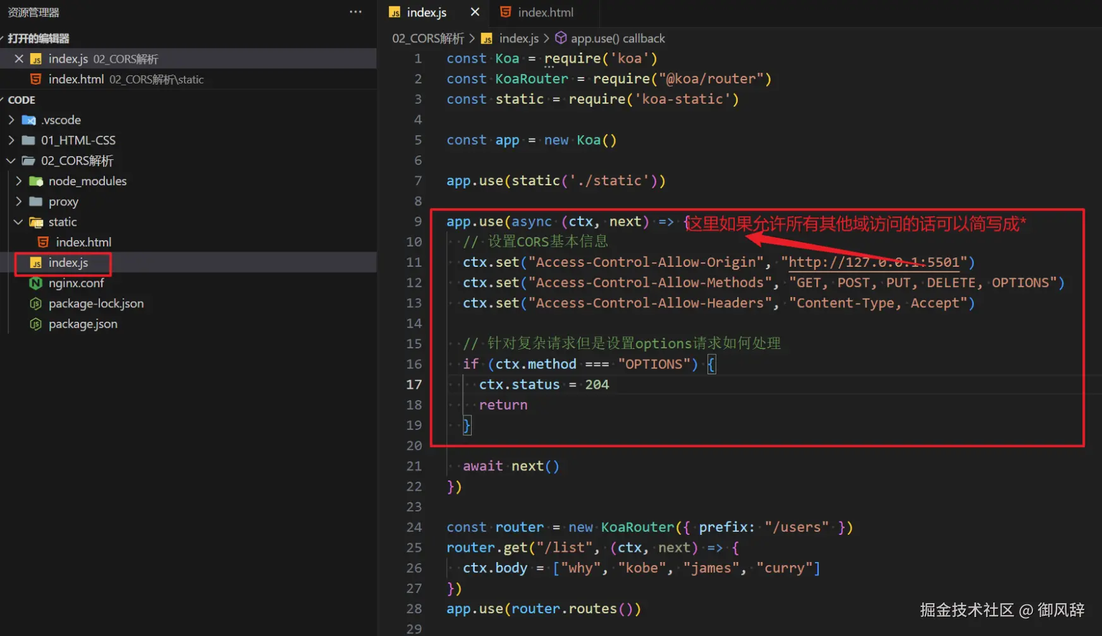1102x636 pixels.
Task: Click "Access-Control-Allow-Methods" string on line 12
Action: pyautogui.click(x=650, y=283)
